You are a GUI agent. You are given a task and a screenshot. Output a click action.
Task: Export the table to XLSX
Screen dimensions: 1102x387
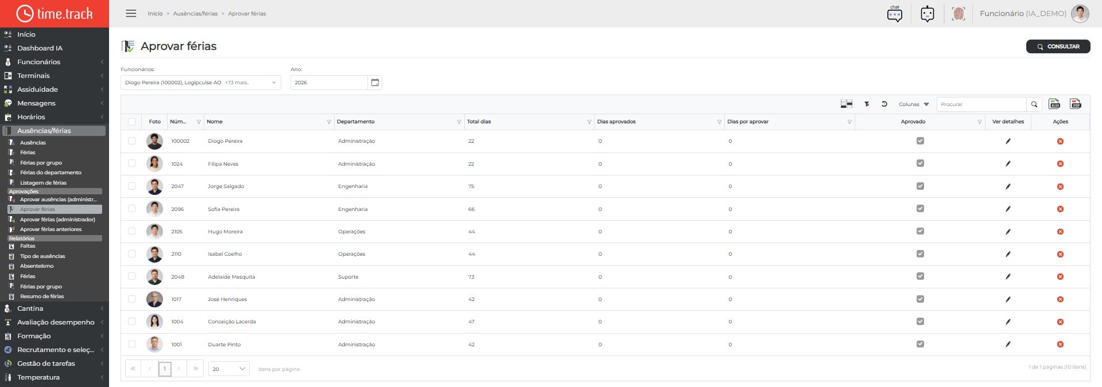click(1054, 104)
